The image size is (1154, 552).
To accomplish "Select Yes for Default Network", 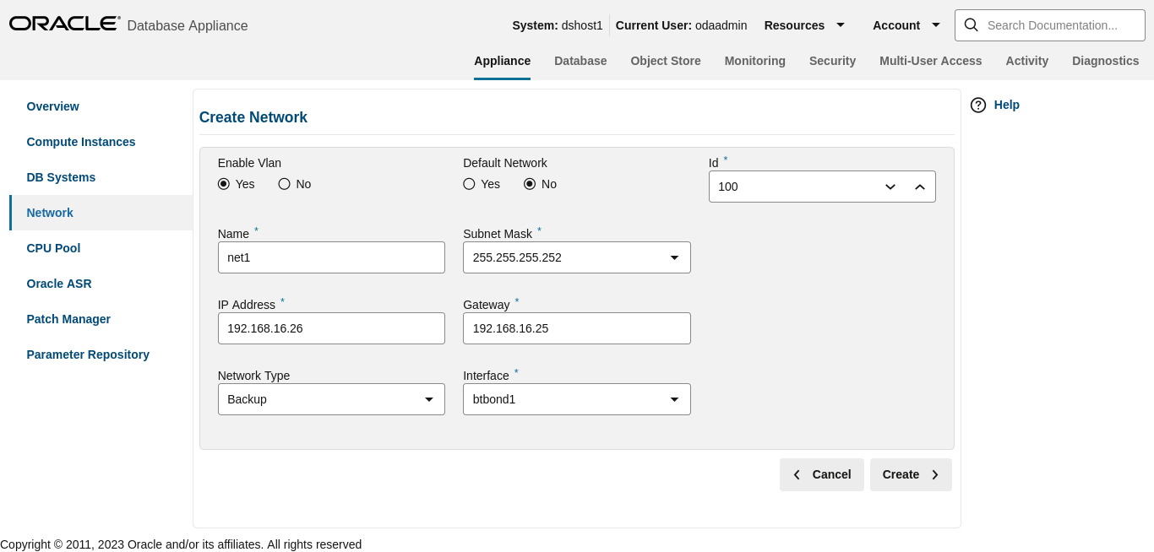I will point(469,184).
